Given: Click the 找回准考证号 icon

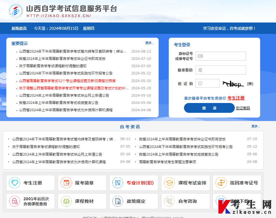Looking at the screenshot, I should 221,183.
